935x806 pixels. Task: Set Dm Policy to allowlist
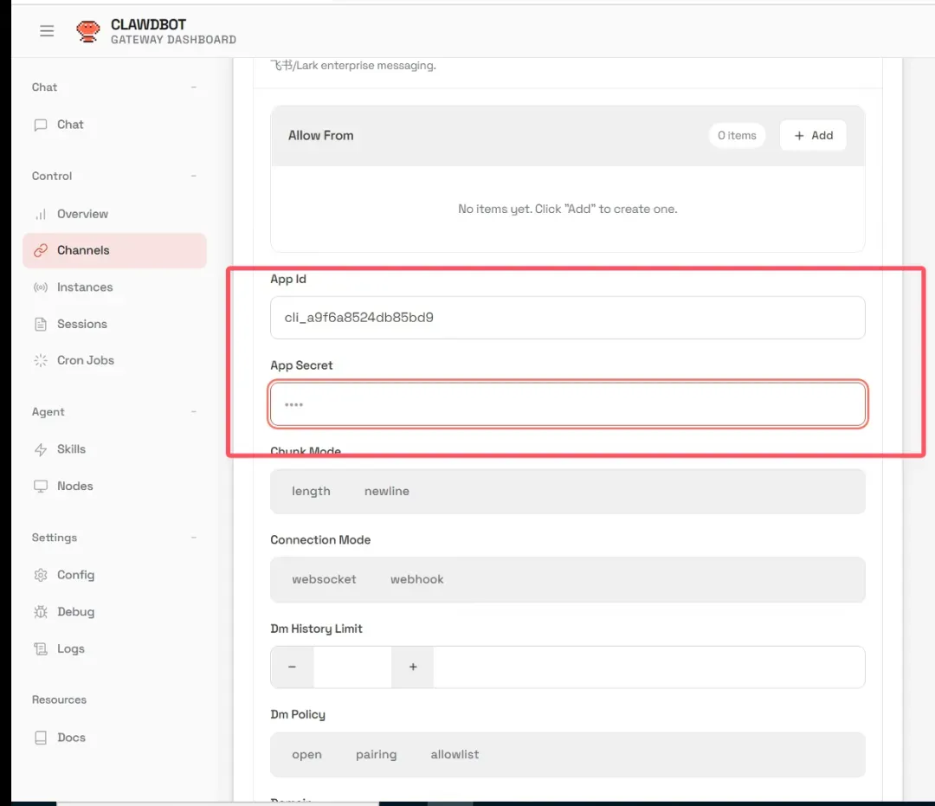click(455, 754)
